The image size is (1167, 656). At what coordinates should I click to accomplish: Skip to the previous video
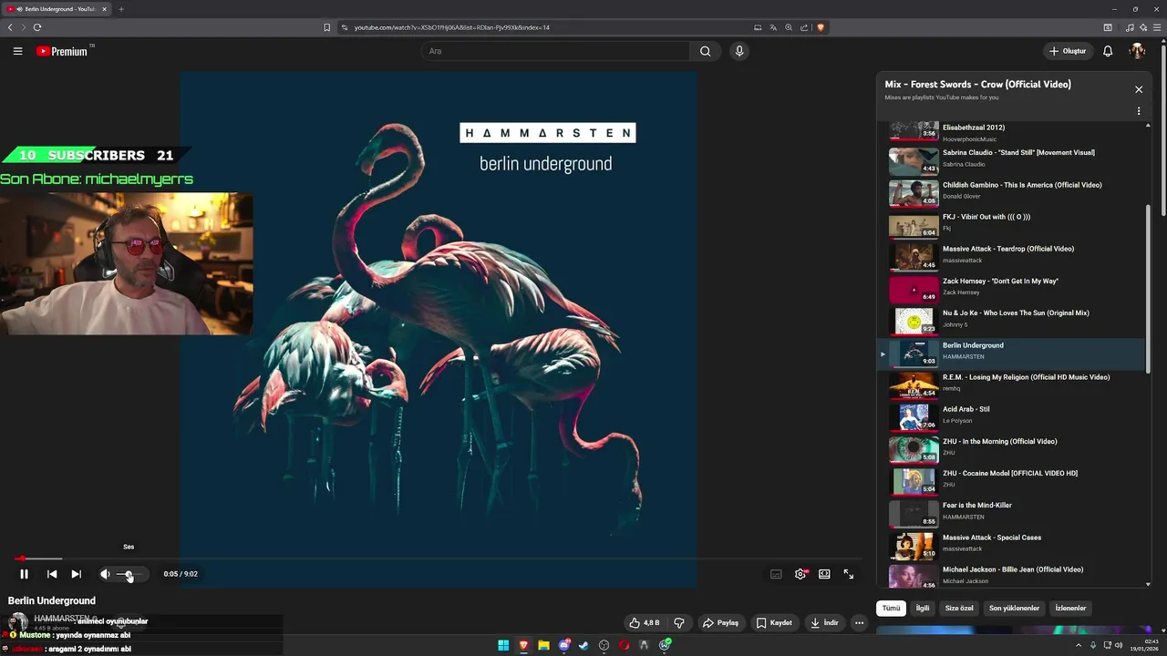(52, 574)
